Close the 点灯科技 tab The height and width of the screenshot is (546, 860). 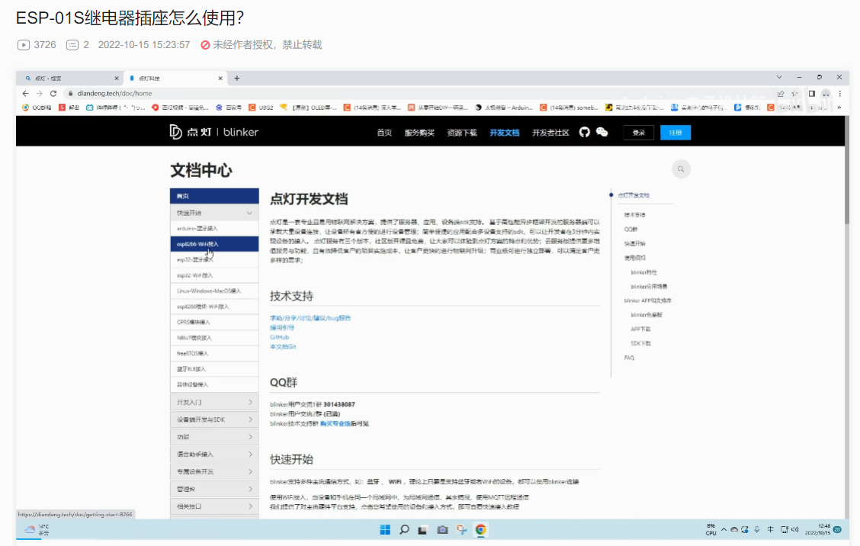click(220, 79)
